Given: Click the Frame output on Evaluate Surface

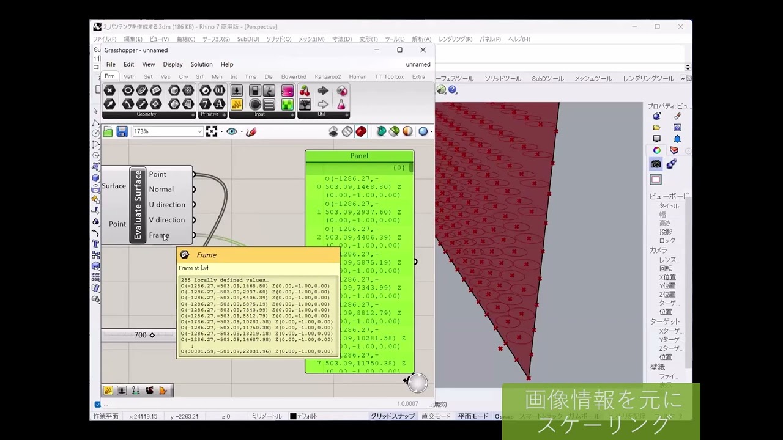Looking at the screenshot, I should point(193,235).
